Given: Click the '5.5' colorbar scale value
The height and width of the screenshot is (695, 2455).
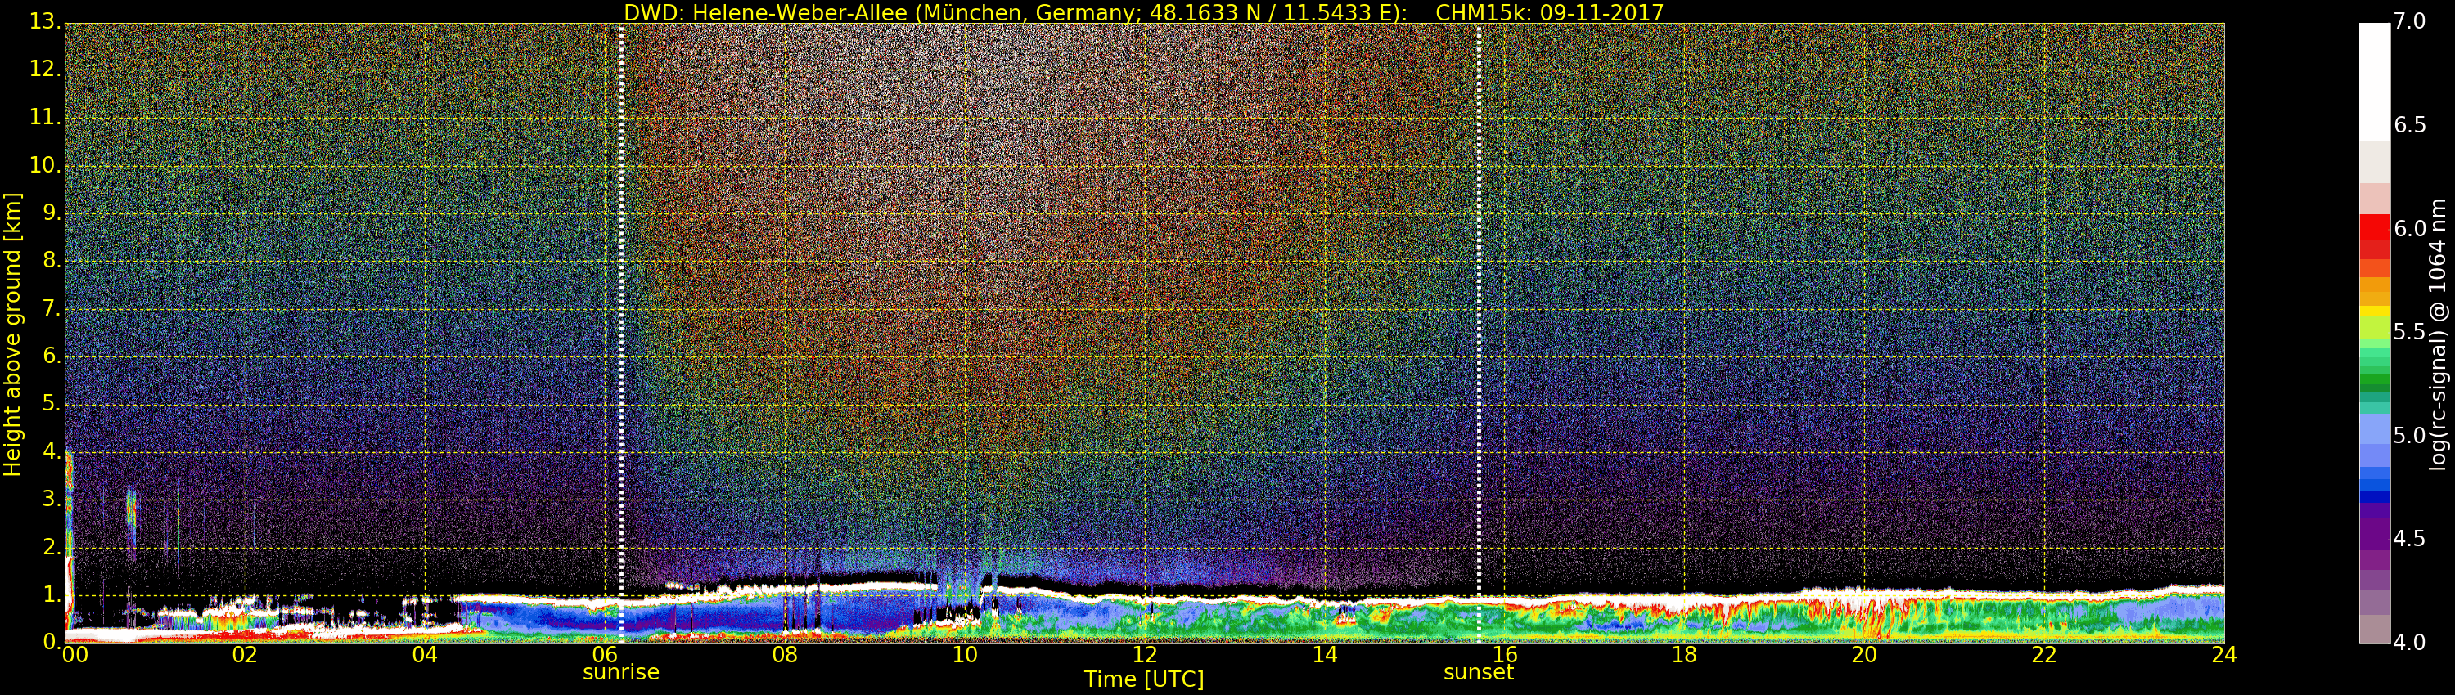Looking at the screenshot, I should tap(2409, 332).
